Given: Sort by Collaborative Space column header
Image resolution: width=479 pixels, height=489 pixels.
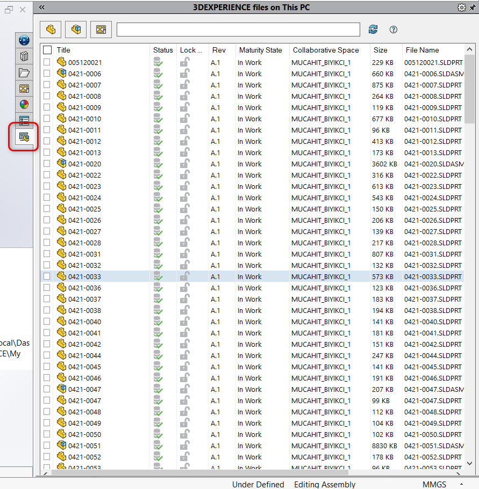Looking at the screenshot, I should 326,50.
